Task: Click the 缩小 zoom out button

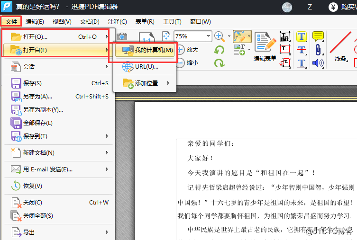Action: coord(188,63)
